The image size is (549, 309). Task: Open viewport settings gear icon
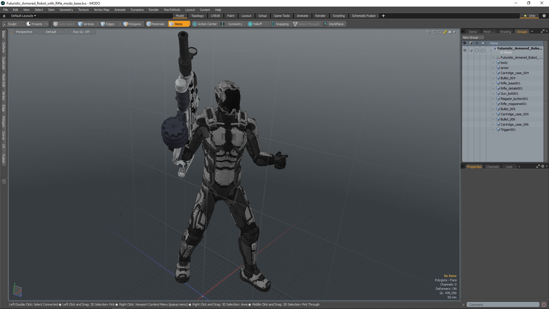[x=450, y=32]
